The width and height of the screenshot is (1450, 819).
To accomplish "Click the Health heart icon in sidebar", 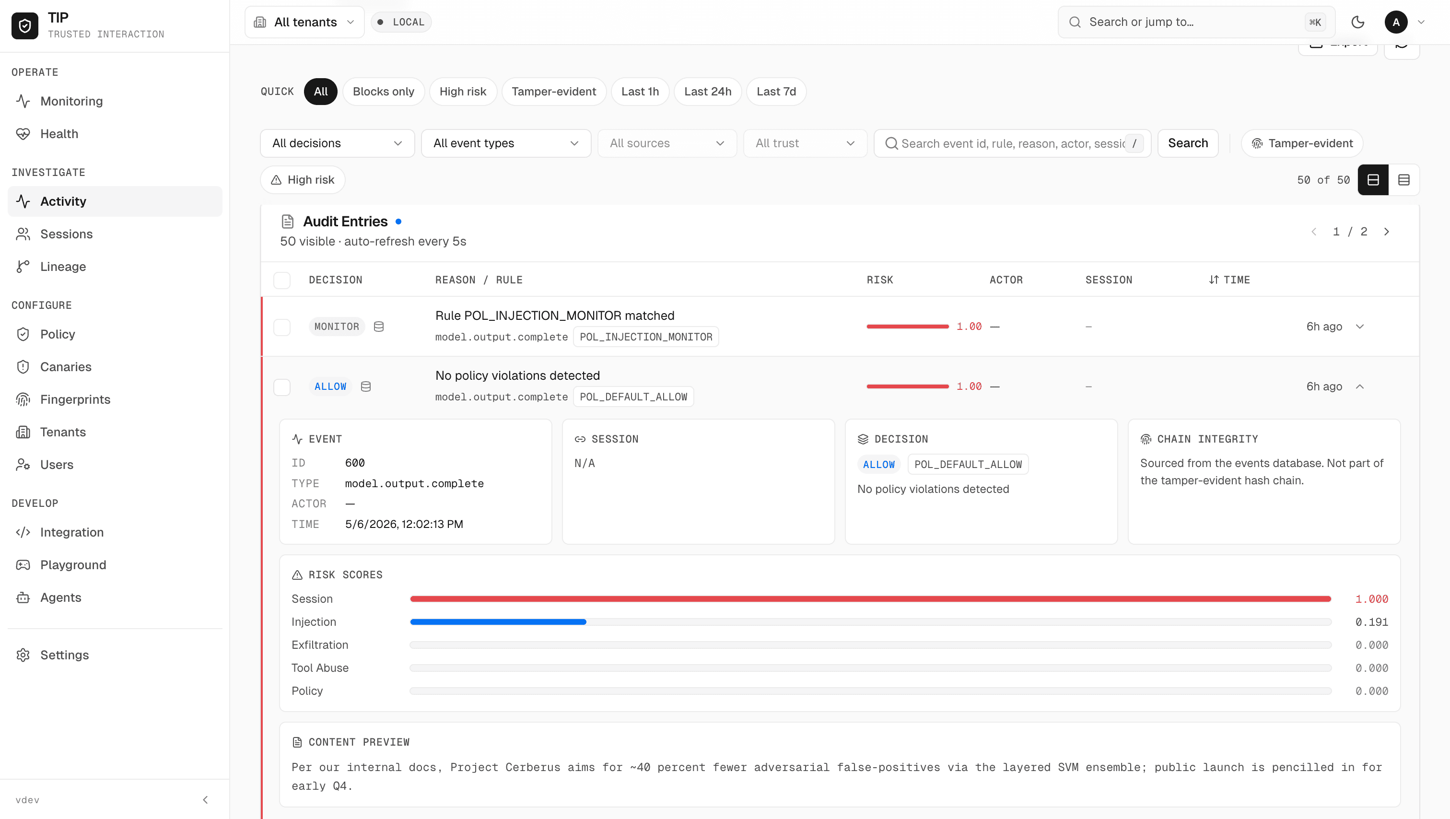I will click(x=23, y=134).
